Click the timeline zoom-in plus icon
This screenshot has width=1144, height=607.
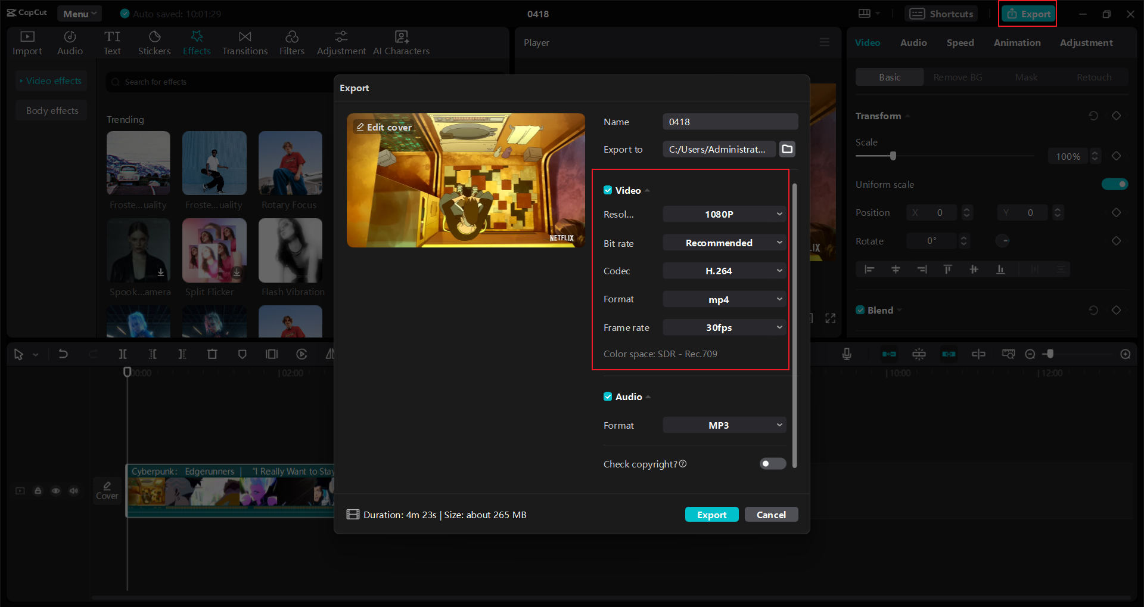click(1126, 354)
